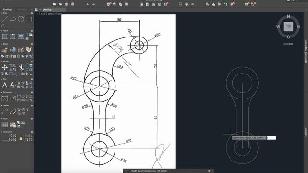Click the E direction on the compass

tap(298, 27)
